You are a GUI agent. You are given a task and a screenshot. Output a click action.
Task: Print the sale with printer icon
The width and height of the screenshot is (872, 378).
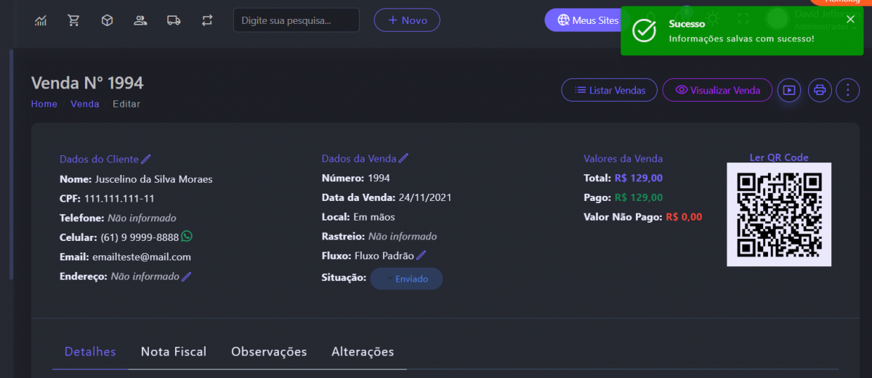click(820, 90)
